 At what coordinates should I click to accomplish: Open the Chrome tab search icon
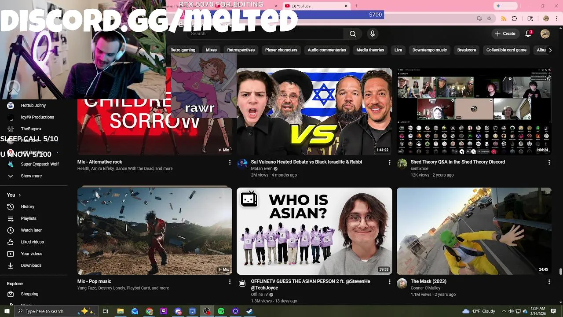click(530, 18)
